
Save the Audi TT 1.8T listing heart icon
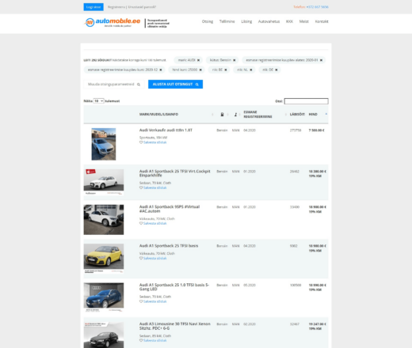[141, 142]
